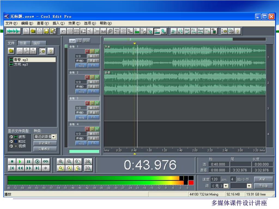Switch to waveform edit view icon
The image size is (279, 209).
click(x=13, y=31)
